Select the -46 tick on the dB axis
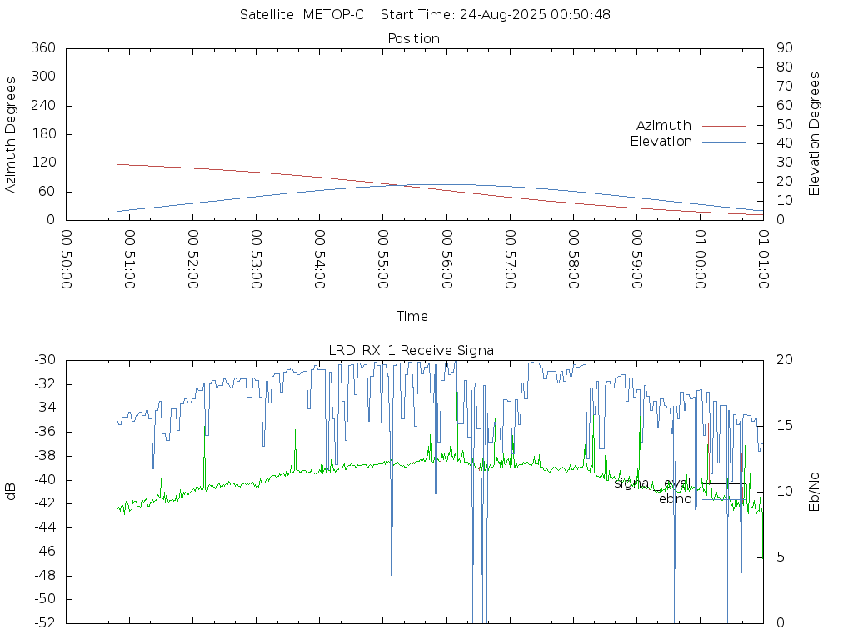This screenshot has height=640, width=853. tap(45, 552)
